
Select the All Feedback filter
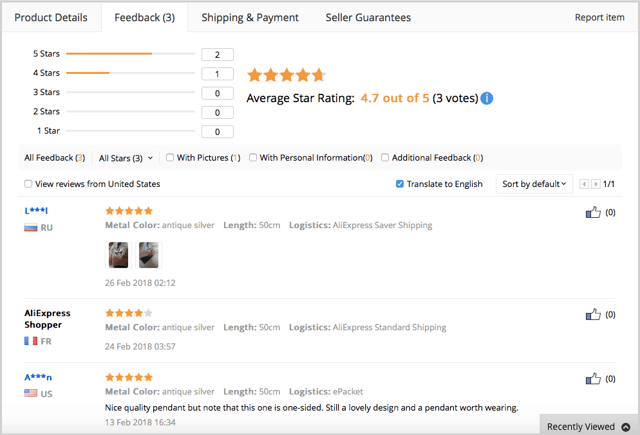point(55,157)
